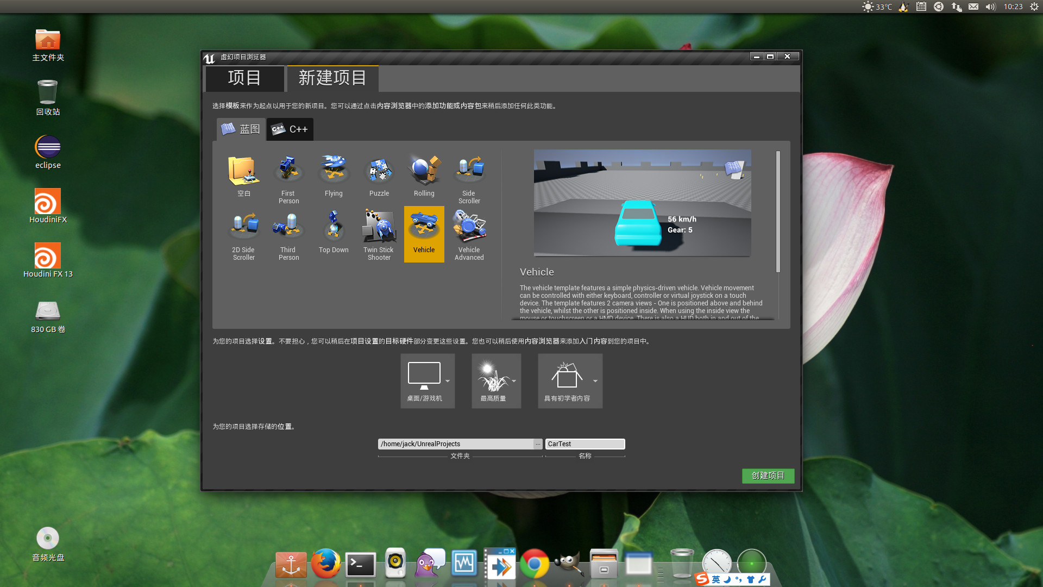
Task: Switch to the C++ template tab
Action: (290, 129)
